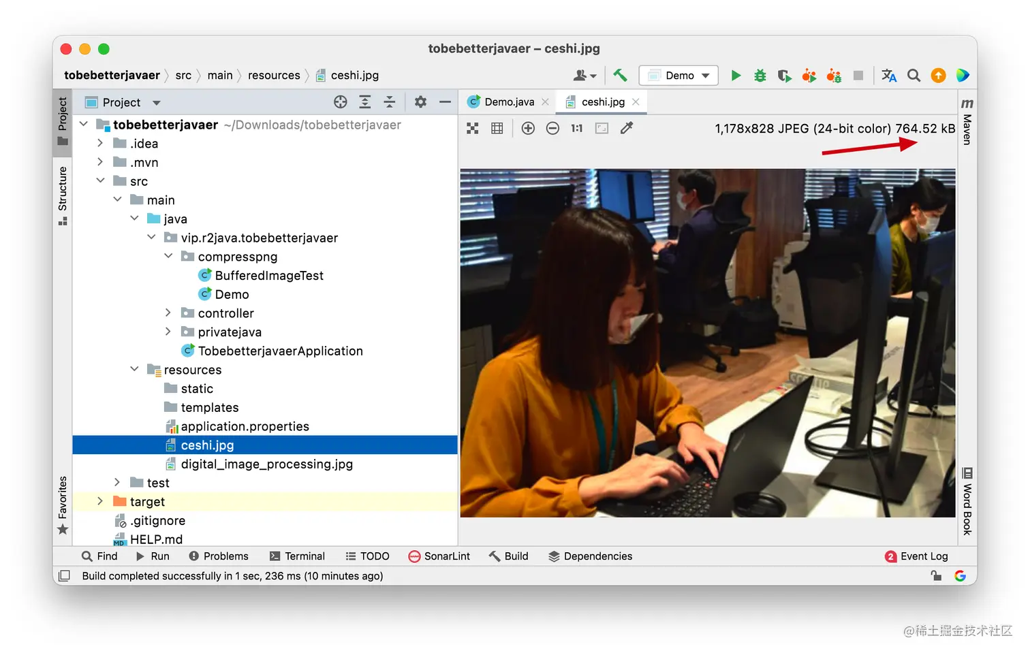The width and height of the screenshot is (1030, 655).
Task: Click the orange update arrow icon
Action: 939,76
